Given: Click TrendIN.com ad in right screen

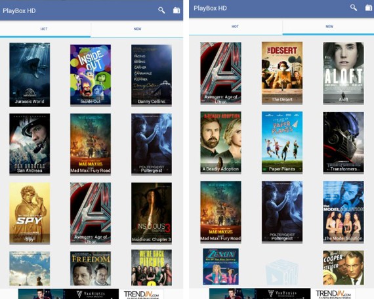Looking at the screenshot, I should click(333, 294).
